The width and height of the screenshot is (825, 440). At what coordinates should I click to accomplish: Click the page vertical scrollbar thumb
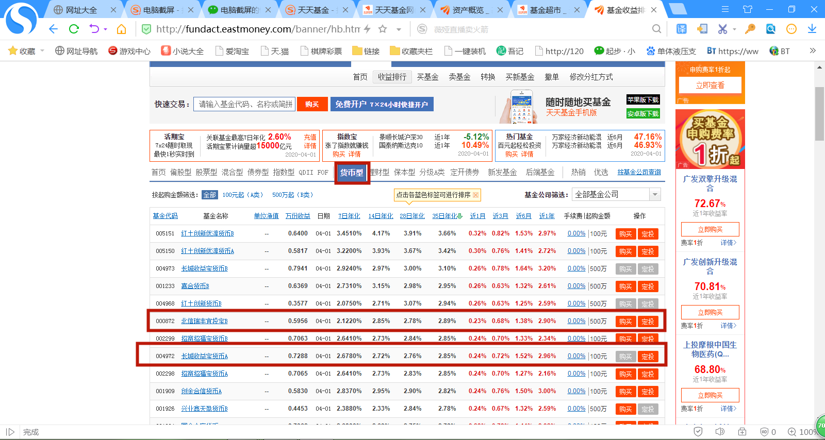819,113
